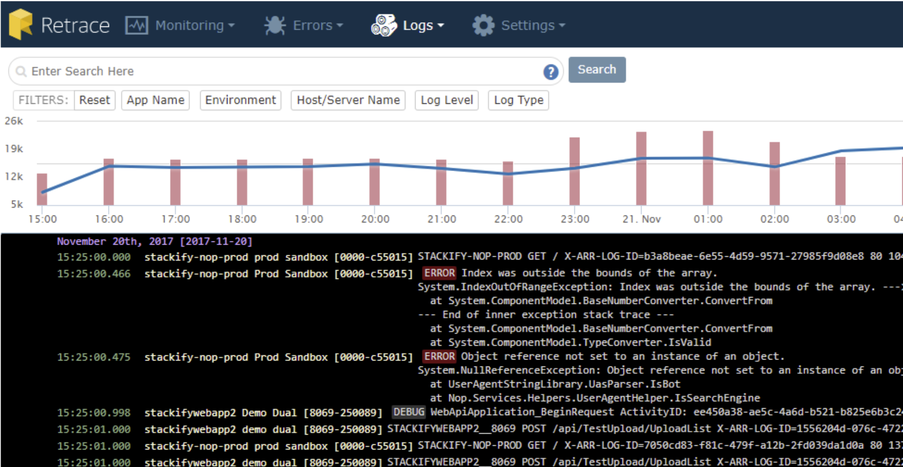Open the Host/Server Name filter
Image resolution: width=903 pixels, height=467 pixels.
[x=348, y=100]
